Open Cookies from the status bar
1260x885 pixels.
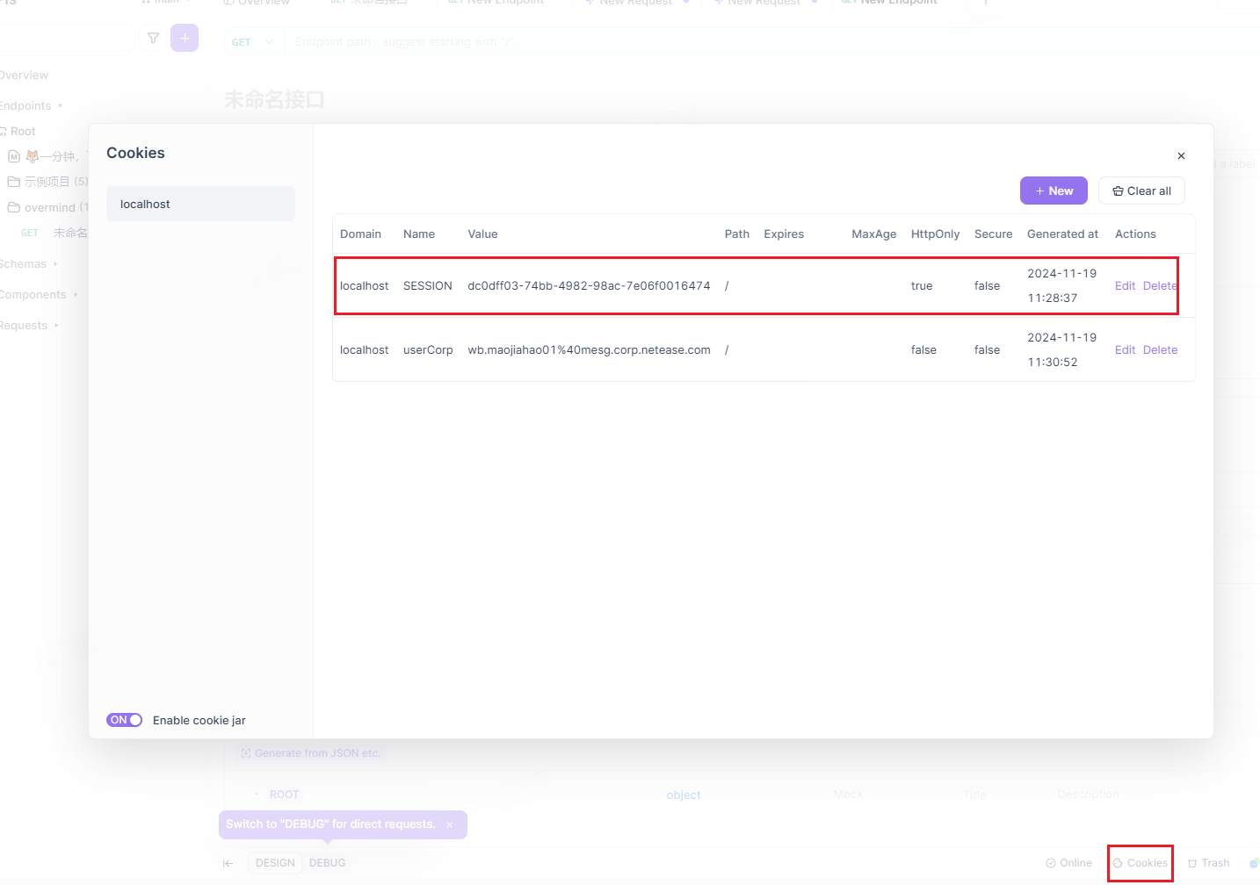click(1140, 863)
